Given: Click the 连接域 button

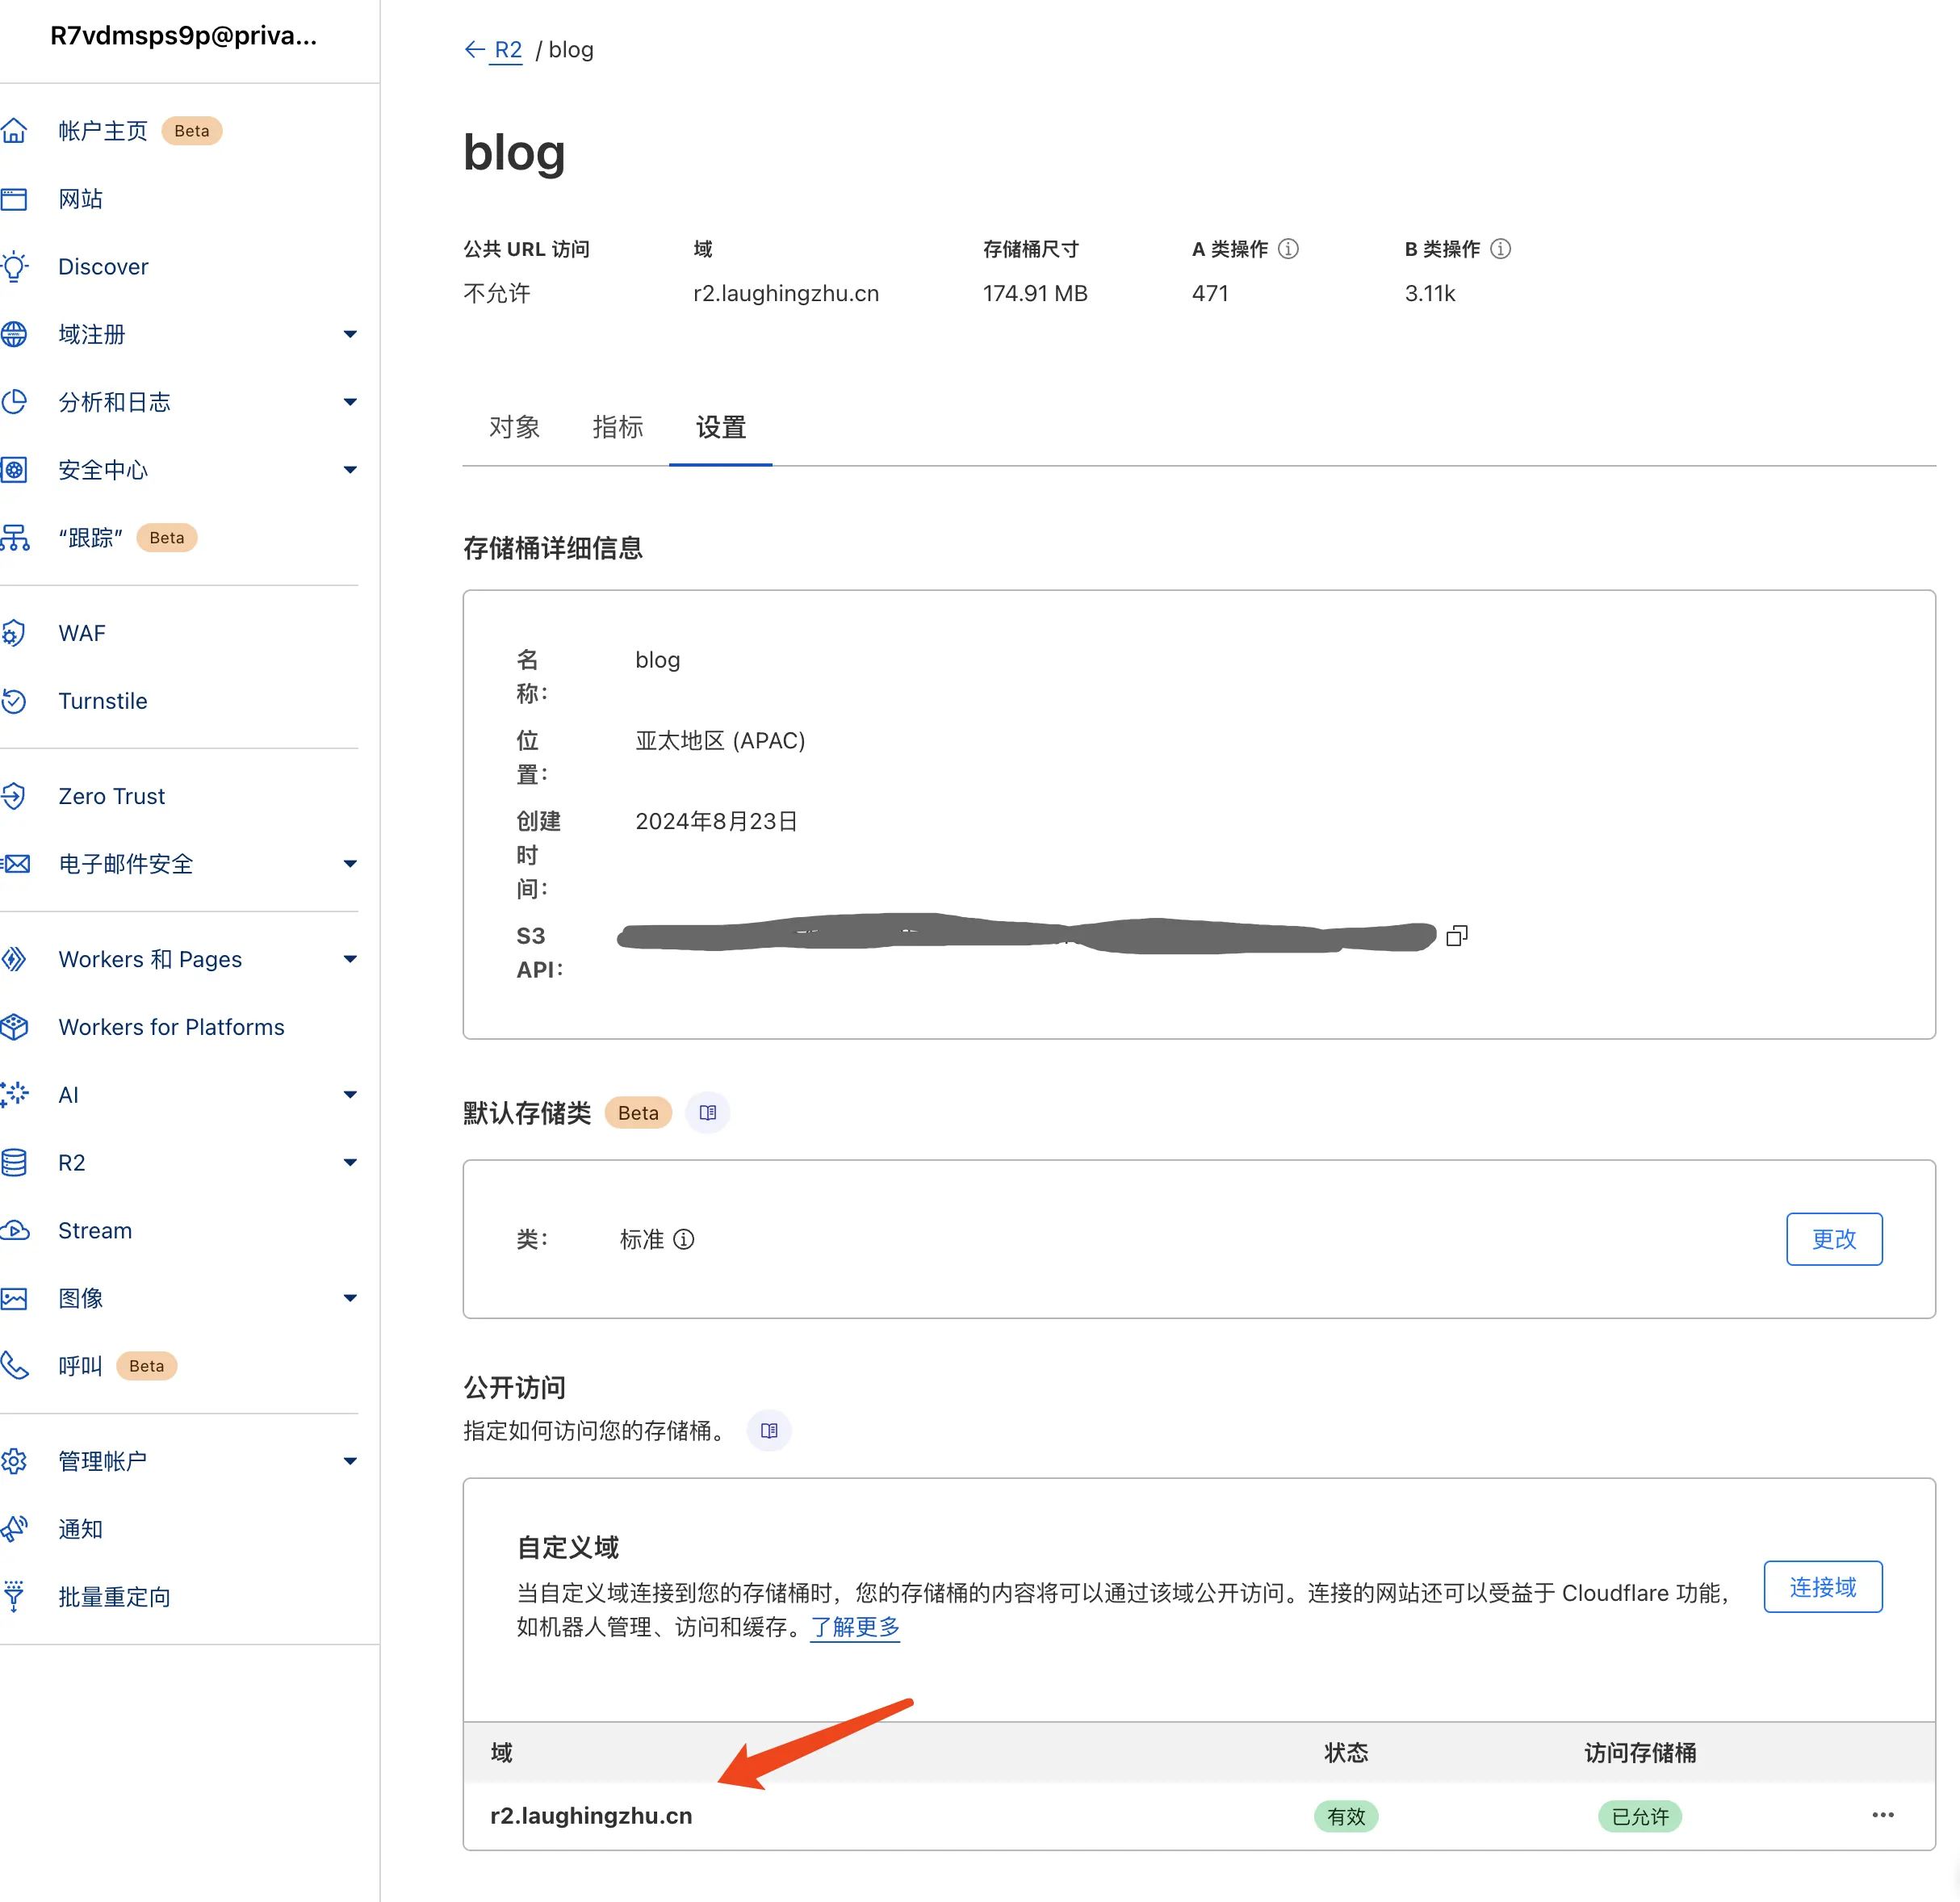Looking at the screenshot, I should [1822, 1587].
